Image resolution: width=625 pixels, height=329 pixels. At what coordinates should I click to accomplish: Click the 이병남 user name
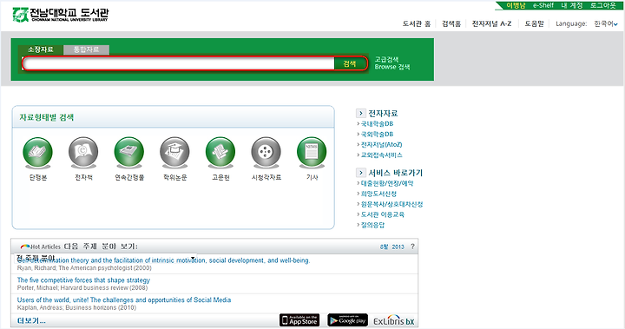(x=516, y=5)
